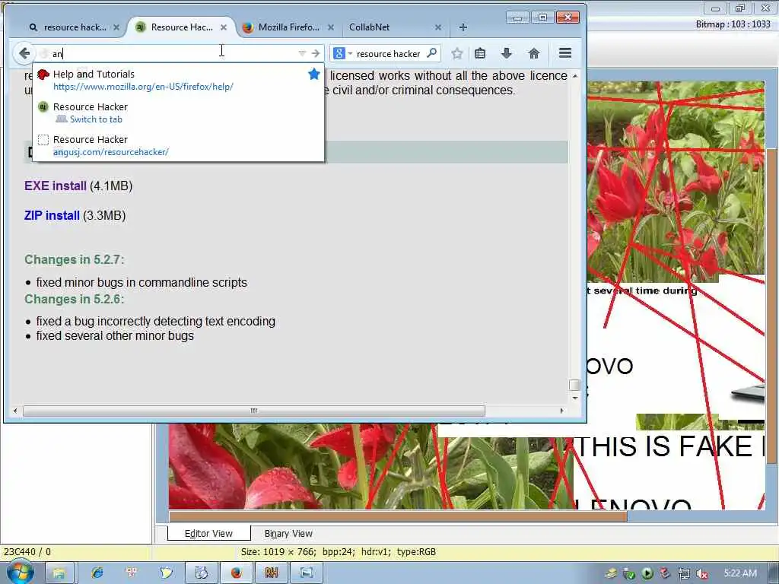Screen dimensions: 779x584
Task: Open the address bar history dropdown arrow
Action: pyautogui.click(x=301, y=53)
